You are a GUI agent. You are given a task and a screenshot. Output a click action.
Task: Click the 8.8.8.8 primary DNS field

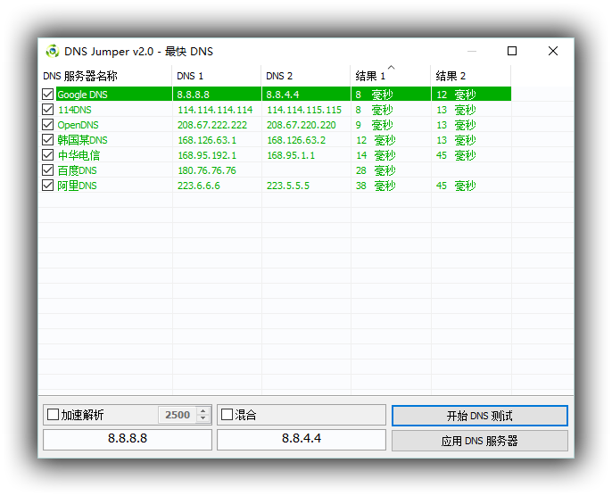(128, 440)
